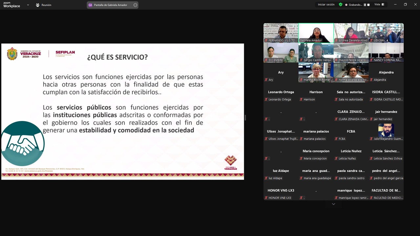
Task: Open the Vista layout options
Action: [379, 5]
